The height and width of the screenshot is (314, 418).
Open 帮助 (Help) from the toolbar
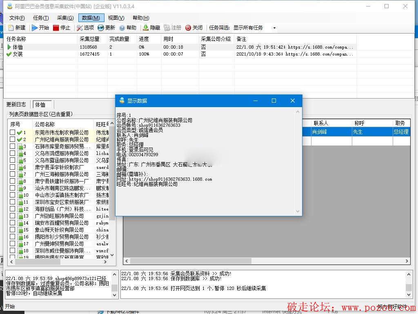[x=122, y=28]
